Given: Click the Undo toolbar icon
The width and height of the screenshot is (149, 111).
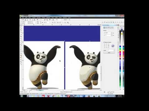Looking at the screenshot, I should [x=38, y=20].
